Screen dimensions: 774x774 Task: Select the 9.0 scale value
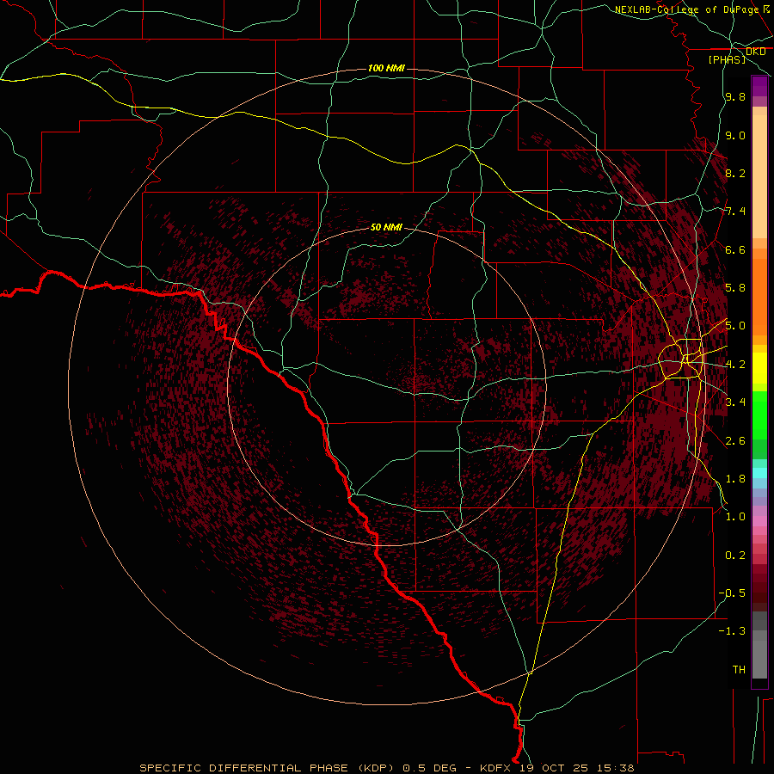[735, 135]
